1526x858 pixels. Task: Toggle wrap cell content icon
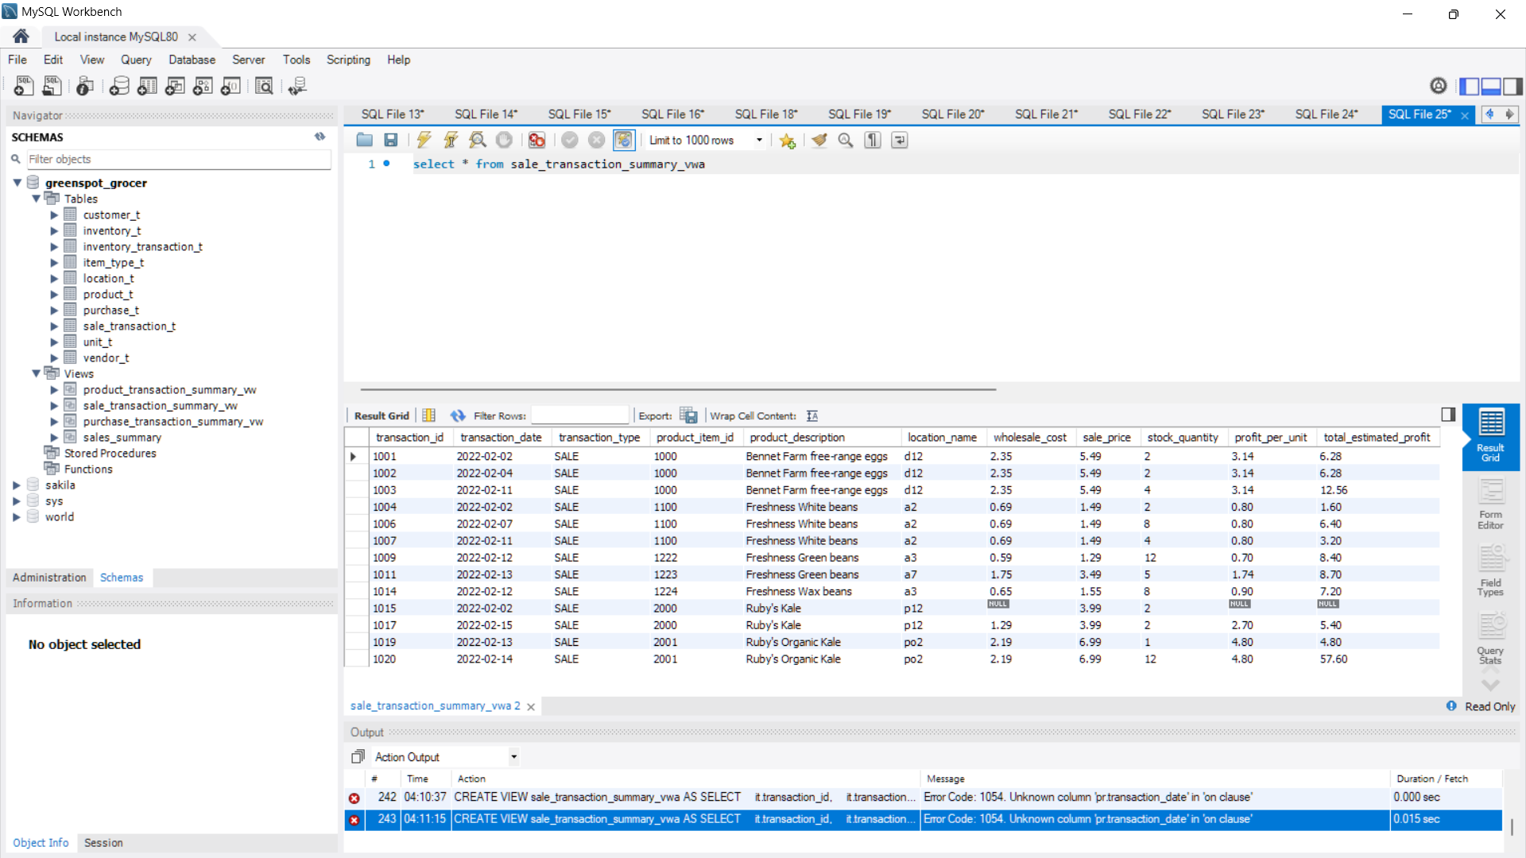click(812, 415)
